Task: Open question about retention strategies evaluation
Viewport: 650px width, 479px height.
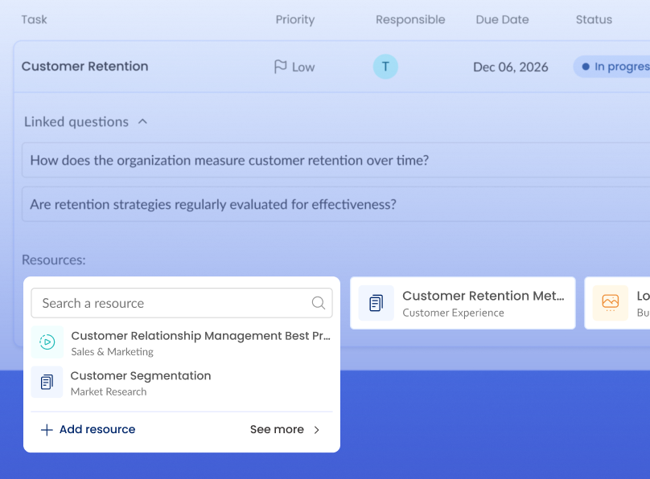Action: (335, 204)
